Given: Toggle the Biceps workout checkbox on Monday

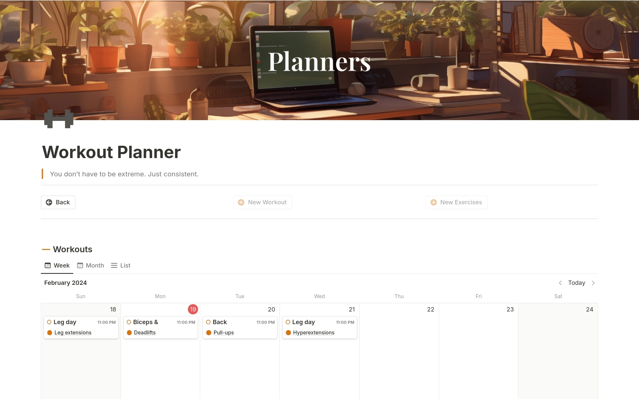Looking at the screenshot, I should (x=129, y=322).
